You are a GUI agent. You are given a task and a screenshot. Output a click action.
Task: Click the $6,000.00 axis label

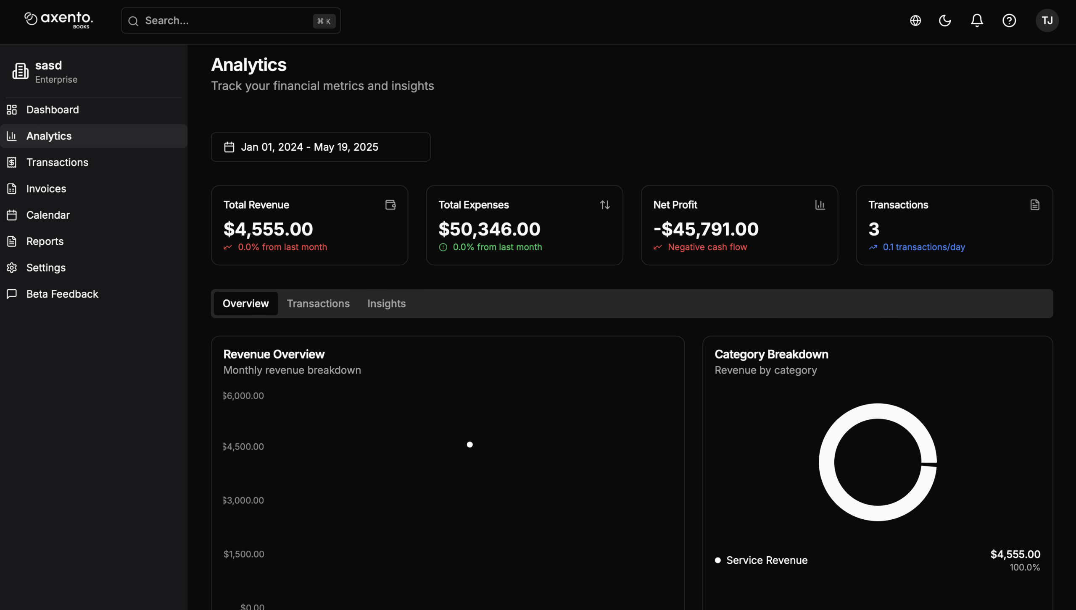pyautogui.click(x=243, y=396)
